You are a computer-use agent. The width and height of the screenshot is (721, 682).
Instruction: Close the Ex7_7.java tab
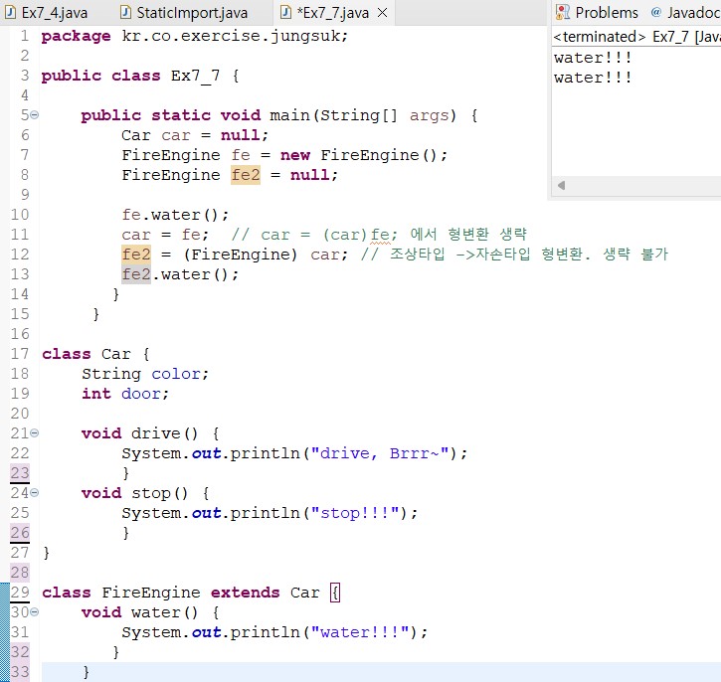[x=383, y=12]
